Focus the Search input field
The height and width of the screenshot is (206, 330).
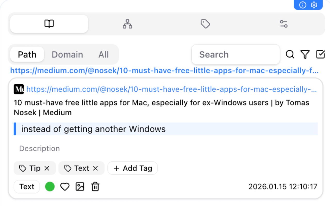click(x=236, y=54)
